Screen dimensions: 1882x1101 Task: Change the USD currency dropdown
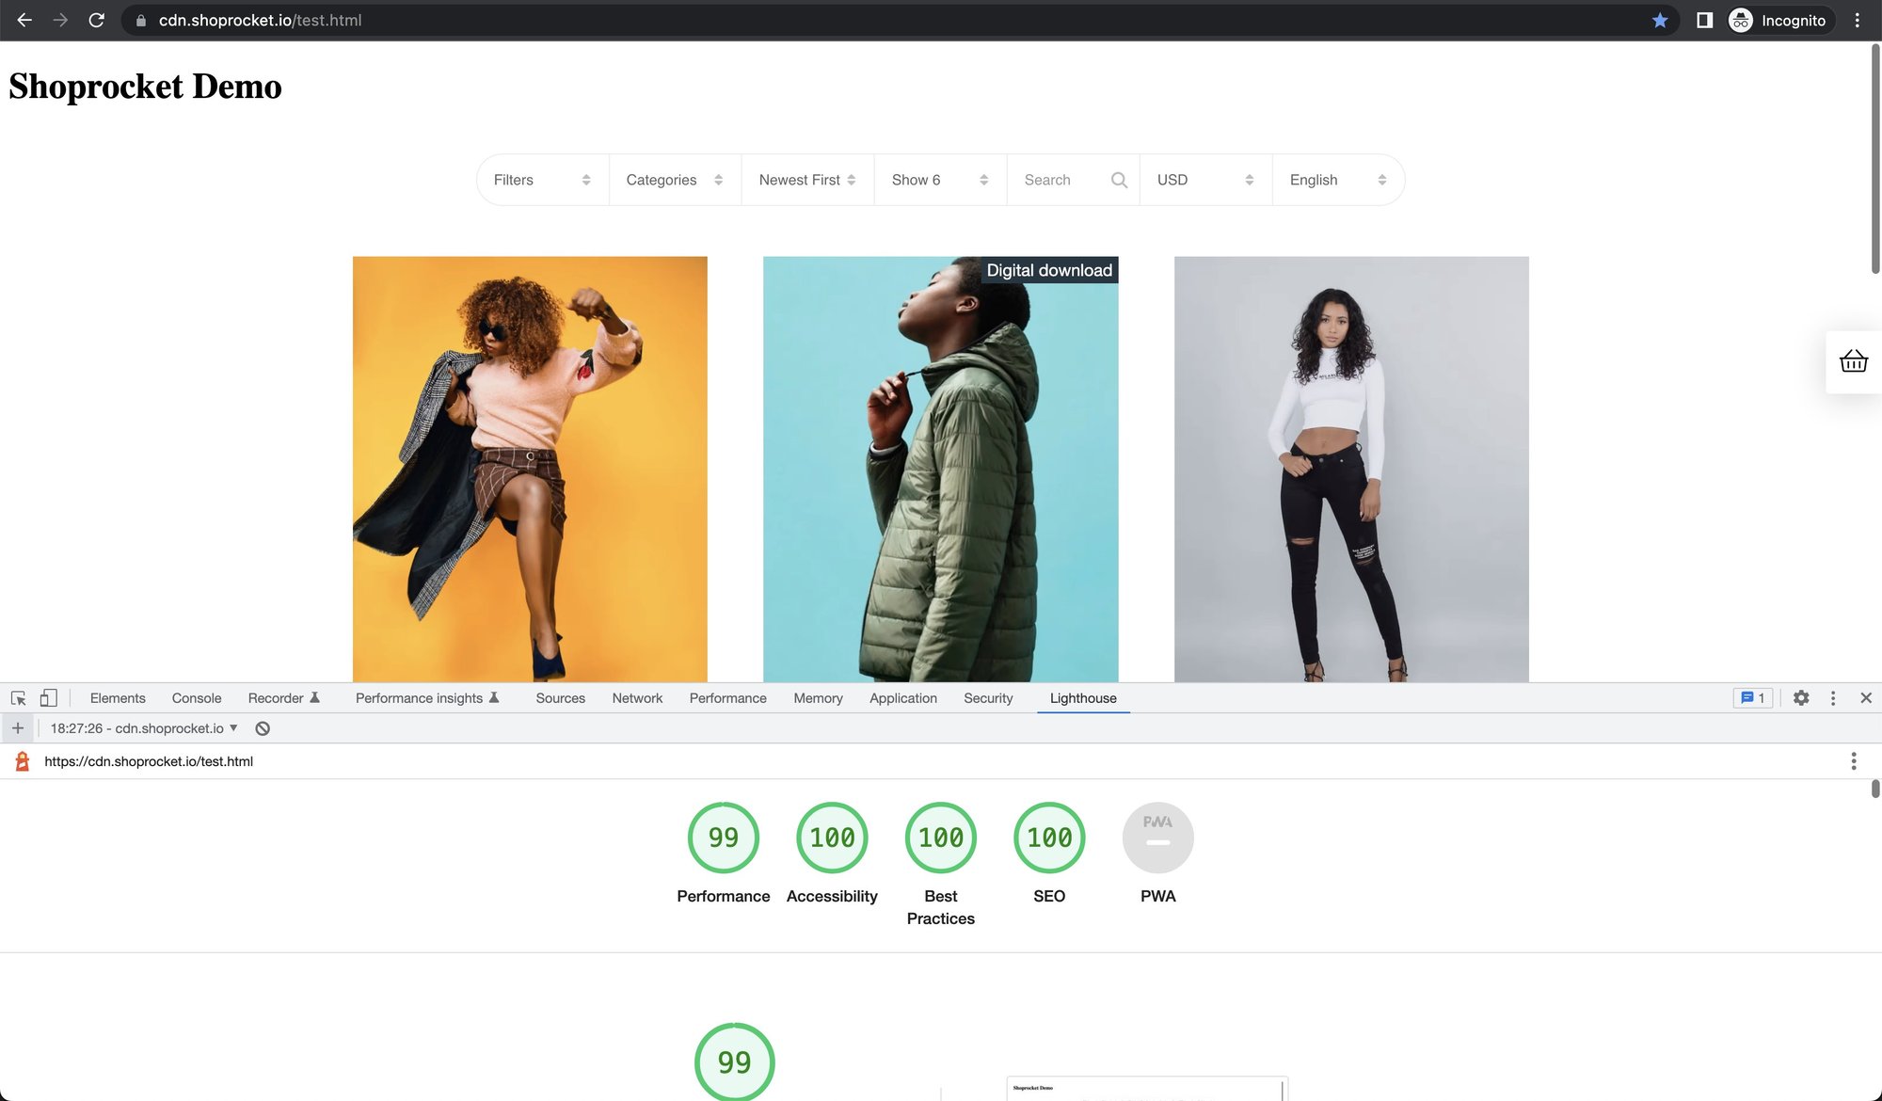point(1205,180)
